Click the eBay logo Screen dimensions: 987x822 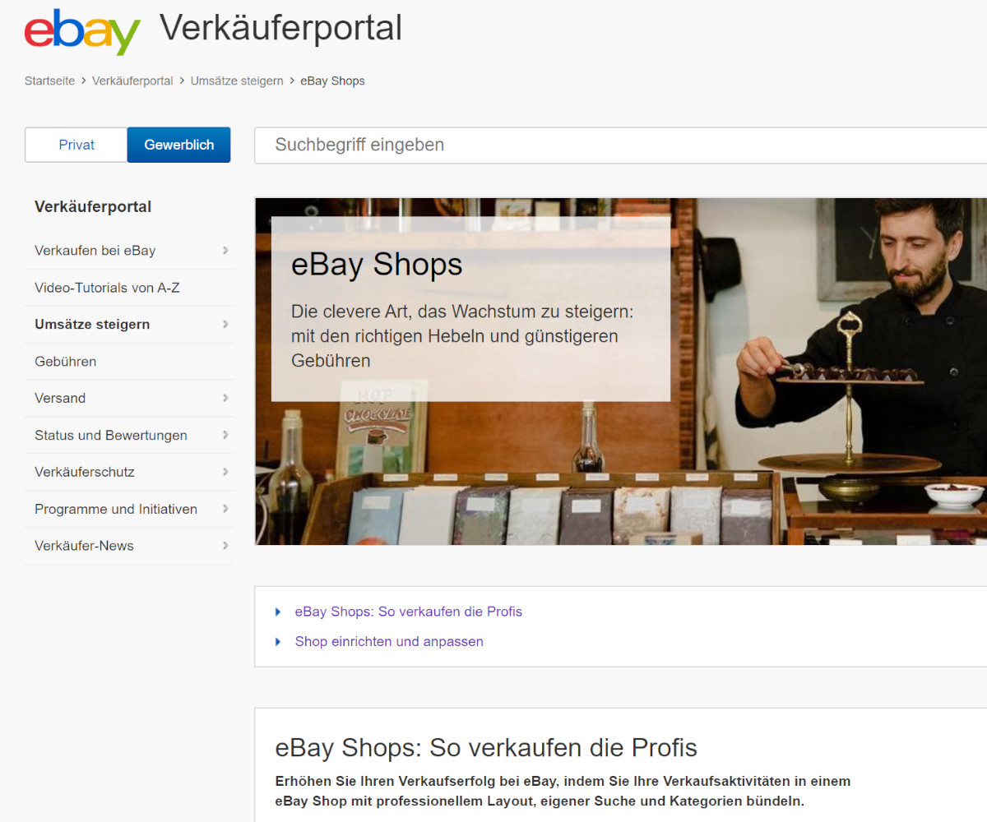(82, 31)
